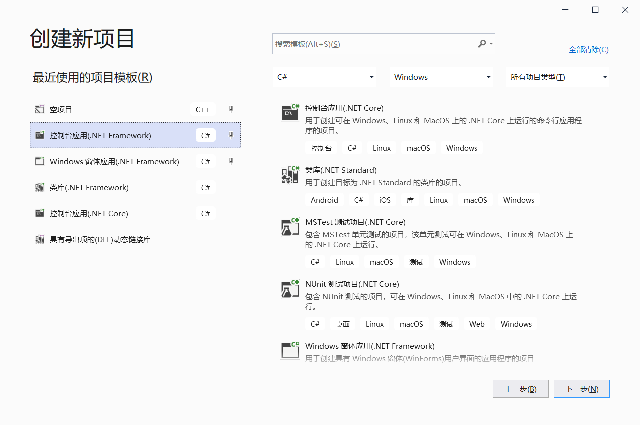The width and height of the screenshot is (640, 425).
Task: Click the 类库(.NET Framework) recent template icon
Action: tap(40, 187)
